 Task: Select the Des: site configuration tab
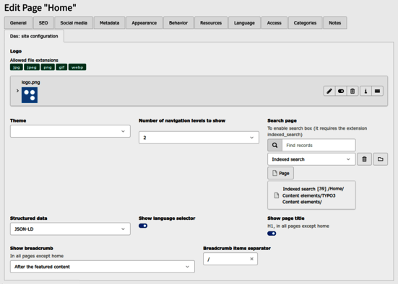click(x=34, y=36)
